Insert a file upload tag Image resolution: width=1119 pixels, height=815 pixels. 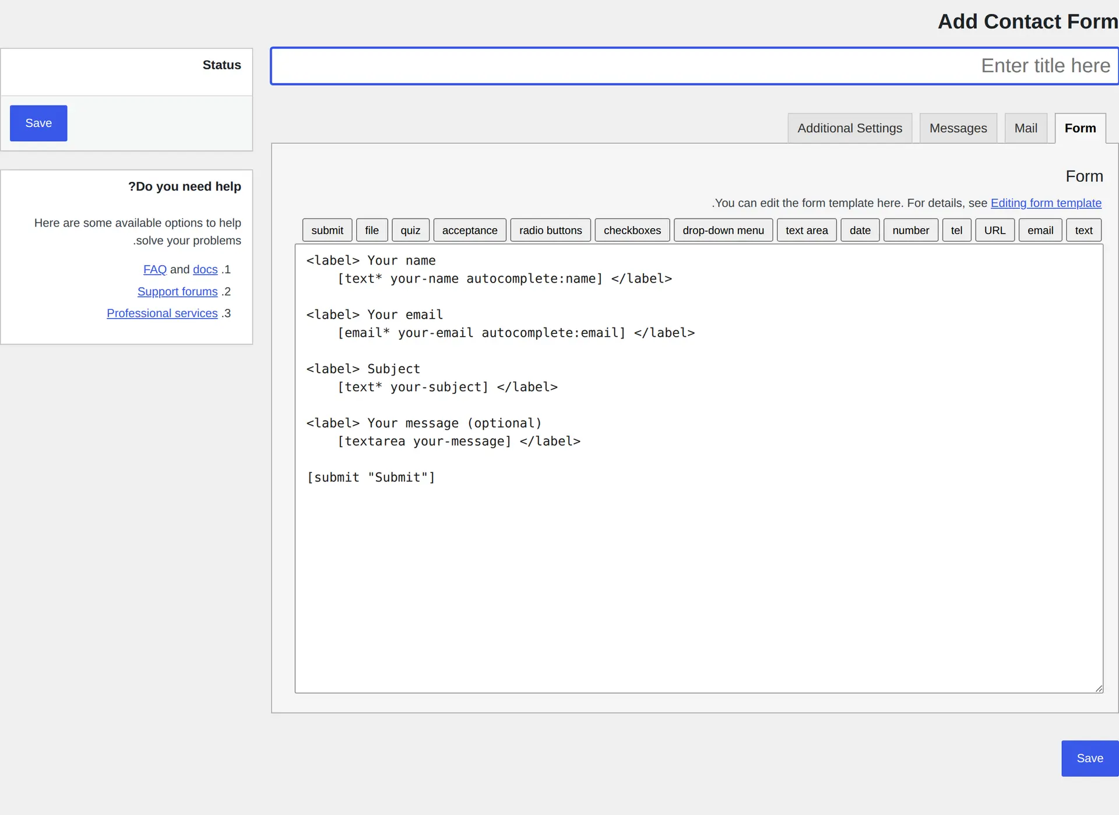(x=372, y=230)
